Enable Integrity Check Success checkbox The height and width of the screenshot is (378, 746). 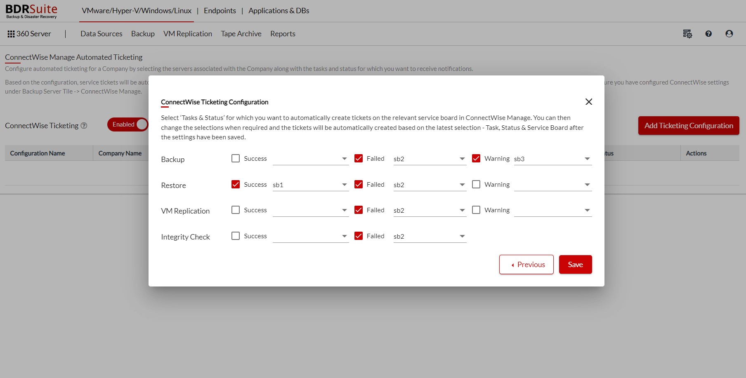pyautogui.click(x=236, y=236)
